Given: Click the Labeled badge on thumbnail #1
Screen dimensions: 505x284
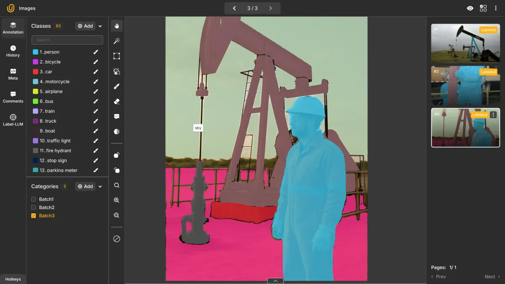Looking at the screenshot, I should click(x=488, y=30).
